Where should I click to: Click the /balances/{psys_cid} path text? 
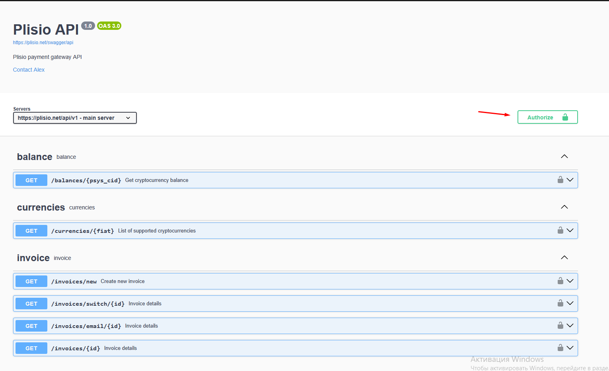coord(86,180)
